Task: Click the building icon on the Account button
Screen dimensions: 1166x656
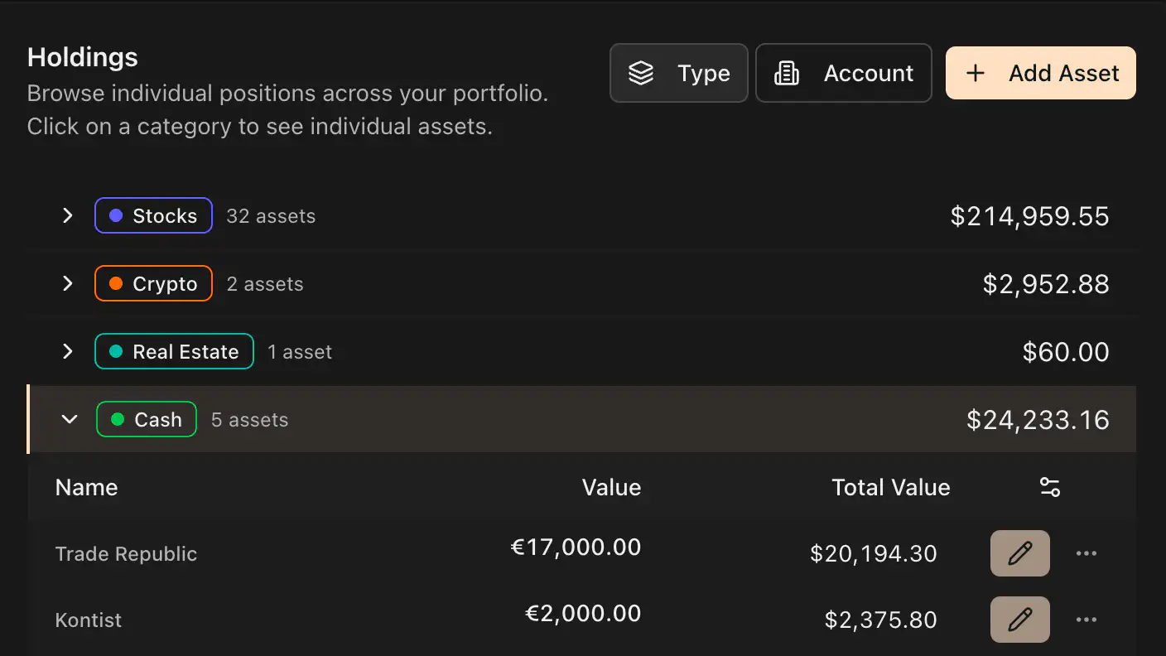Action: tap(787, 73)
